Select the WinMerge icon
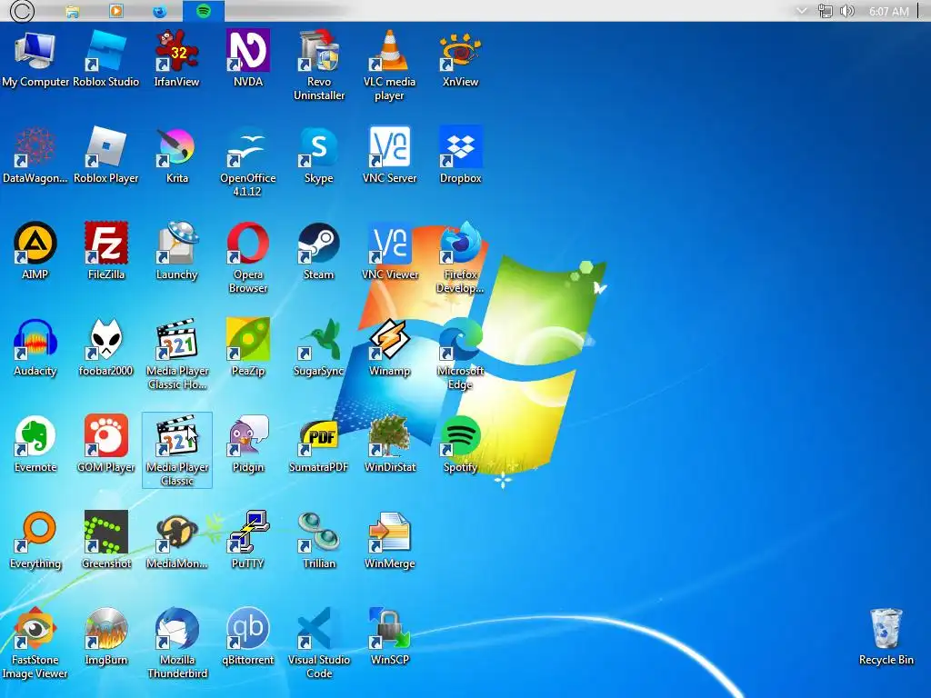The height and width of the screenshot is (698, 931). 389,540
